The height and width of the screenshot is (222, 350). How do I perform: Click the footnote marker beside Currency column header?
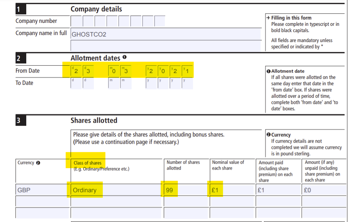pos(38,163)
